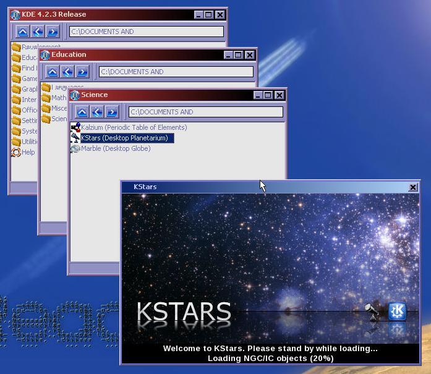Select "Marble (Desktop Globe)" entry
This screenshot has height=374, width=431.
click(116, 148)
